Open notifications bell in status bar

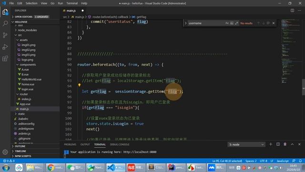tap(300, 161)
